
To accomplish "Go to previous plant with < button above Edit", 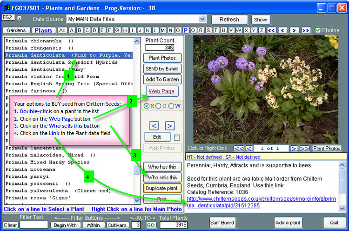I will (154, 126).
